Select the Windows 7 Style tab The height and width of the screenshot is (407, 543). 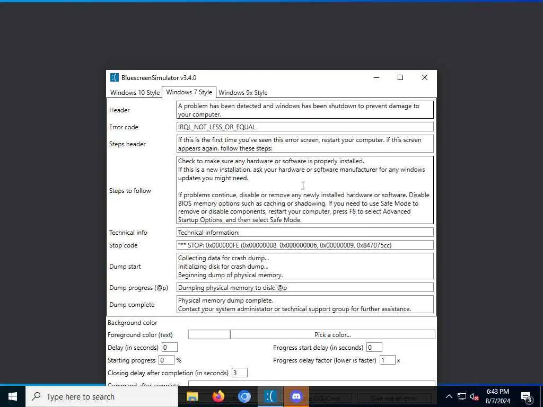click(189, 92)
